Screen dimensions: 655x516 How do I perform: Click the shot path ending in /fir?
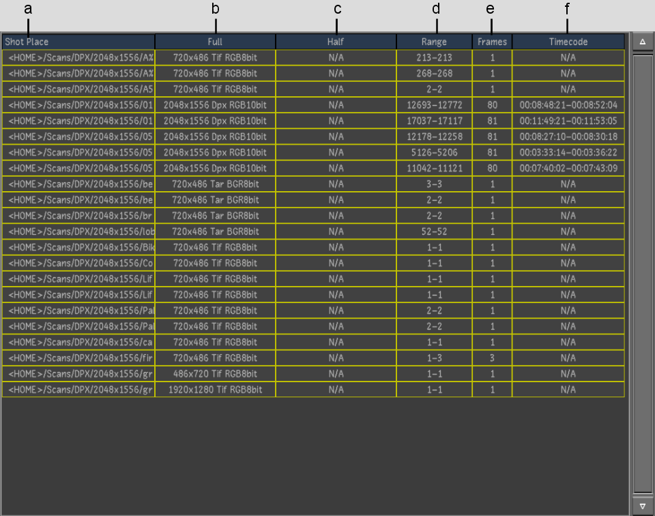pos(78,358)
